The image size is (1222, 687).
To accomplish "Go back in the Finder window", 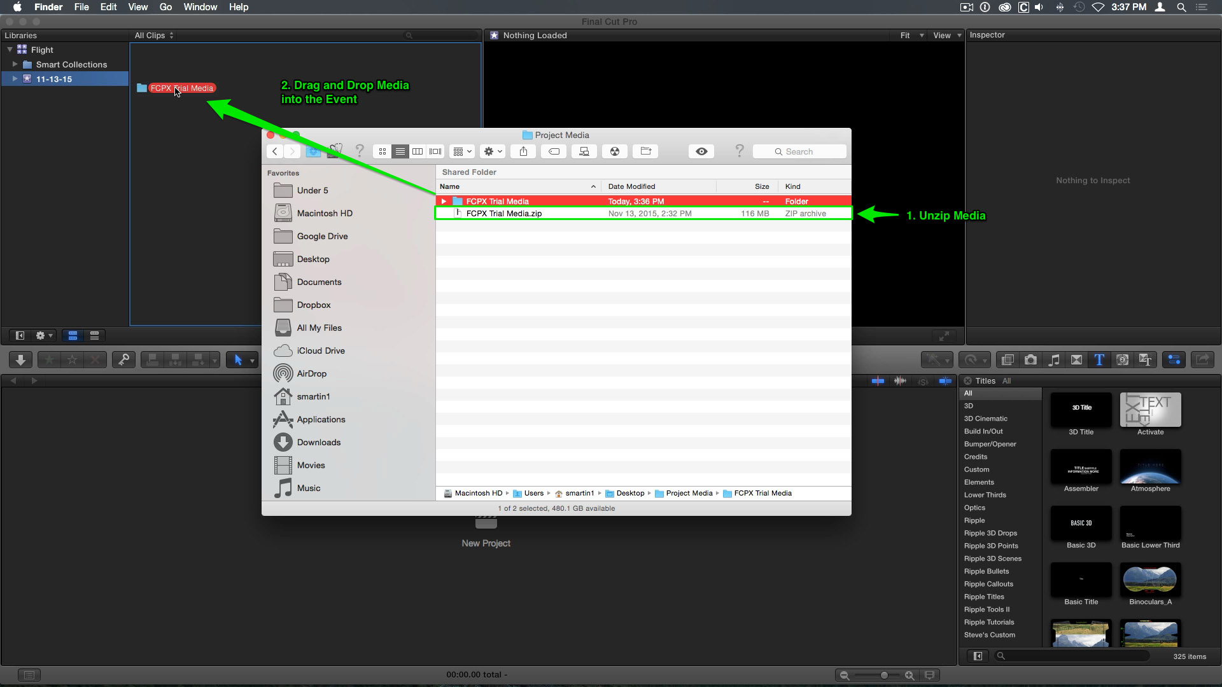I will coord(274,151).
